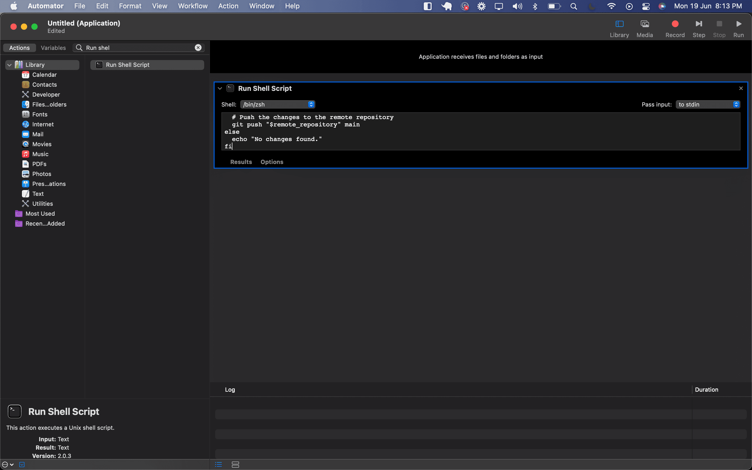Remove the Run Shell Script action
The height and width of the screenshot is (470, 752).
[x=741, y=89]
